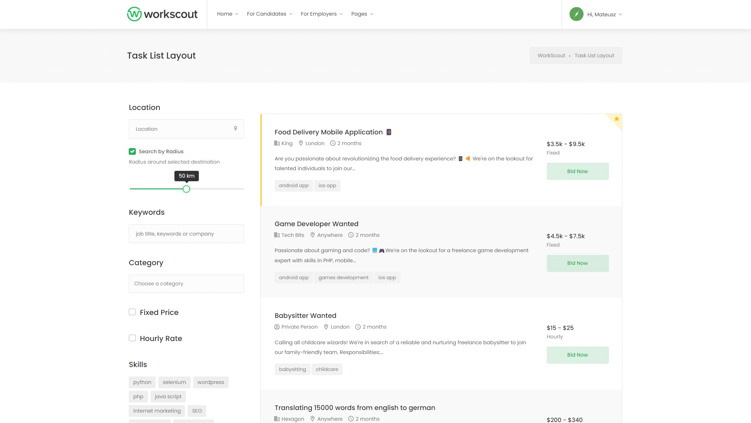Tick the Hourly Rate checkbox
Screen dimensions: 751x423
tap(132, 338)
